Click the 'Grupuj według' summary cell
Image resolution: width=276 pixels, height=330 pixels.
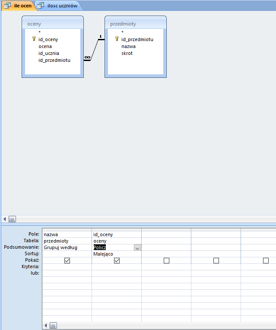[x=67, y=247]
